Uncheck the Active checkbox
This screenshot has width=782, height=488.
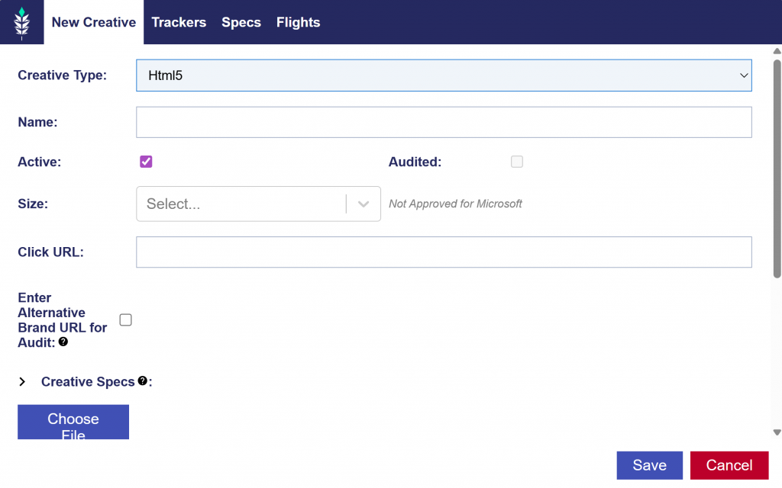[x=146, y=162]
